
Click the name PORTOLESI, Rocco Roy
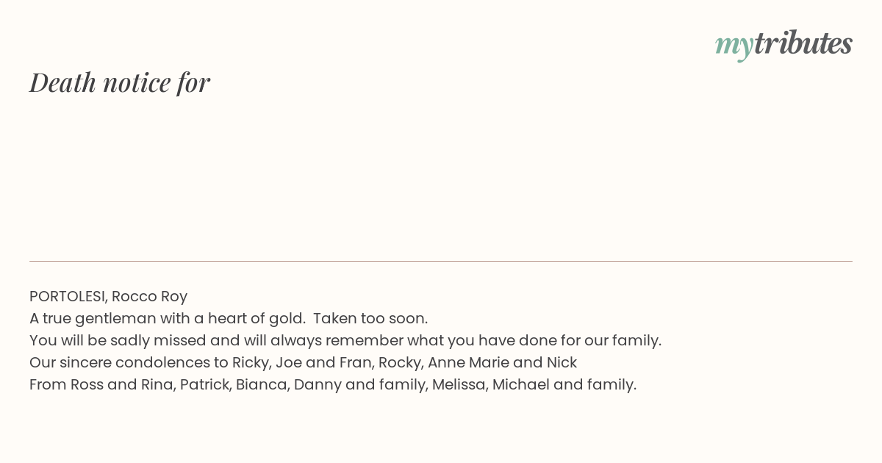108,296
